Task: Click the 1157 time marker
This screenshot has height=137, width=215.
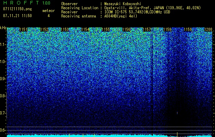Action: (x=147, y=29)
